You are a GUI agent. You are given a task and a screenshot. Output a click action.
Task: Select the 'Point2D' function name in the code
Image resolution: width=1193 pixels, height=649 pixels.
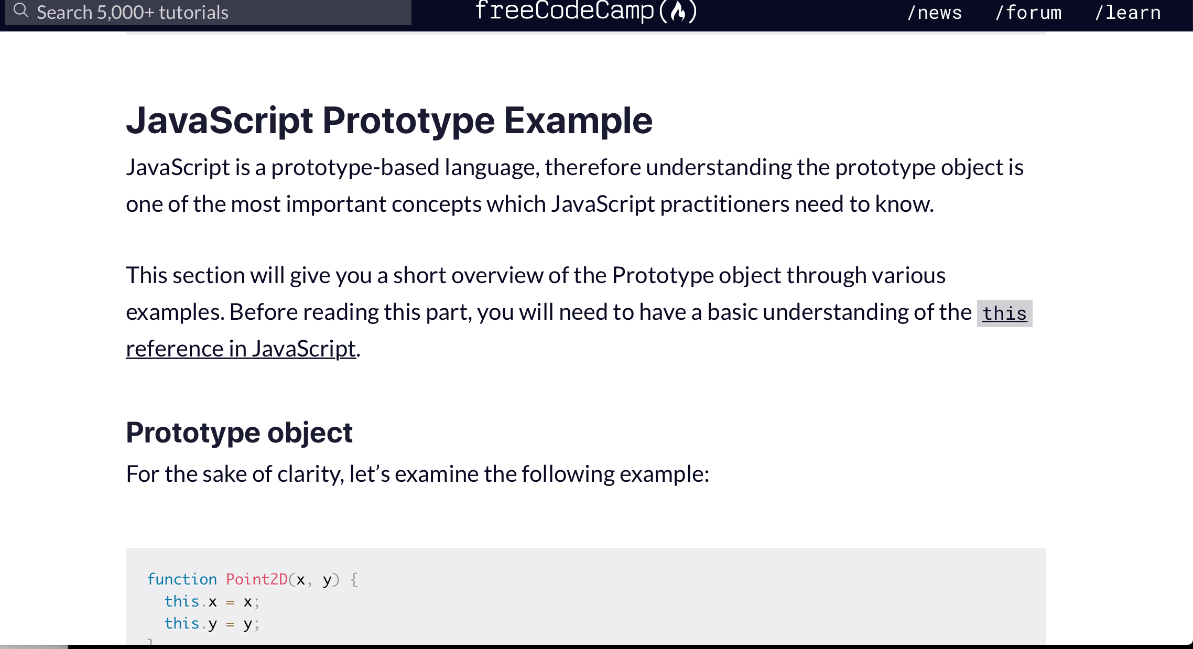point(256,579)
